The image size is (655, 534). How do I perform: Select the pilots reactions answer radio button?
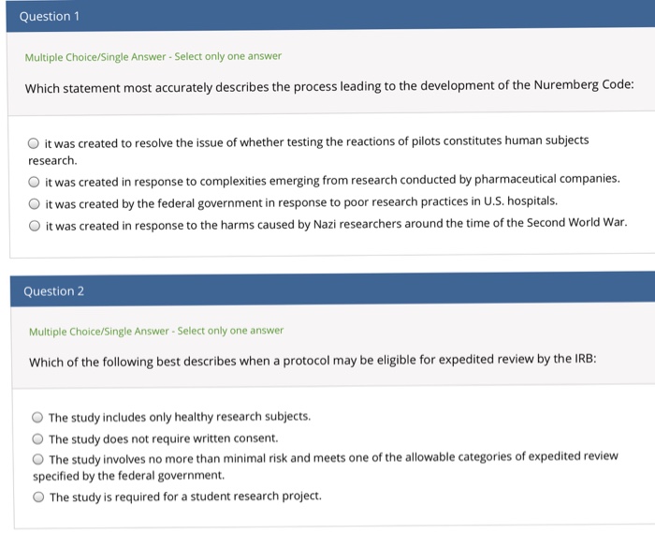(x=34, y=143)
